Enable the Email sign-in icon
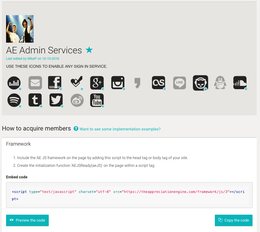 (x=35, y=83)
